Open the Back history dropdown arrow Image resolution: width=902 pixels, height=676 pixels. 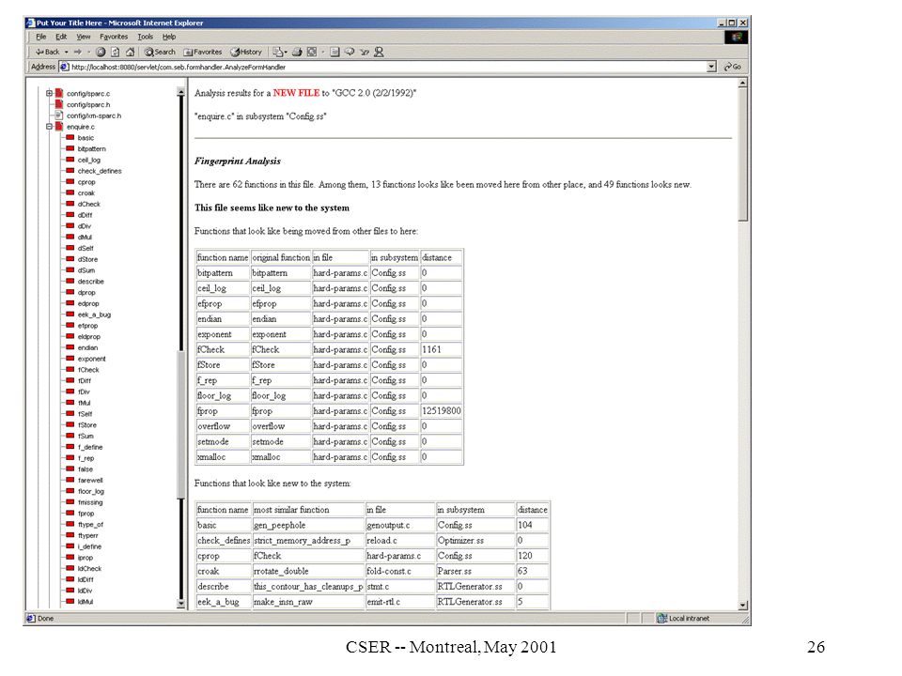(x=66, y=52)
